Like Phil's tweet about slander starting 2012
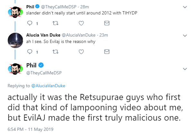This screenshot has height=136, width=195. coord(81,23)
